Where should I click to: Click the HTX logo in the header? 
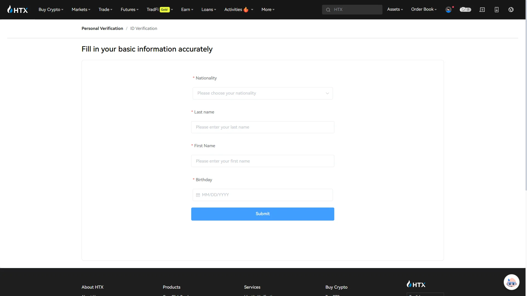(x=18, y=10)
